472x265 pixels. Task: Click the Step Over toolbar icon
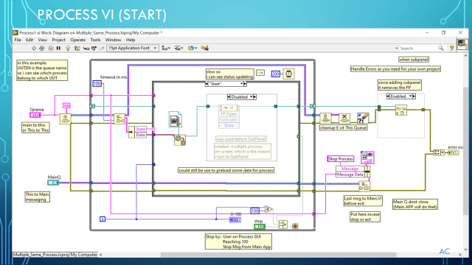pyautogui.click(x=94, y=48)
